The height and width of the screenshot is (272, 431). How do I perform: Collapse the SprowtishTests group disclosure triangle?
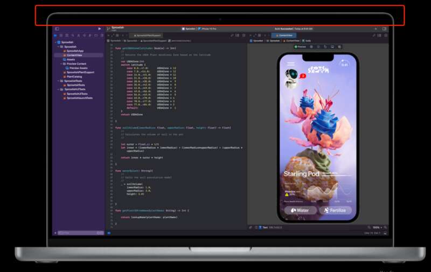point(59,81)
